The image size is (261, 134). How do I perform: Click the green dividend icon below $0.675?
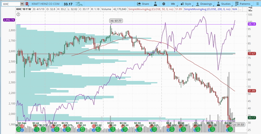click(57, 129)
